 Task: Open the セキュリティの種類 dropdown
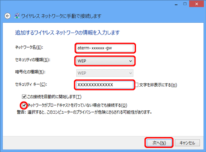(x=105, y=61)
